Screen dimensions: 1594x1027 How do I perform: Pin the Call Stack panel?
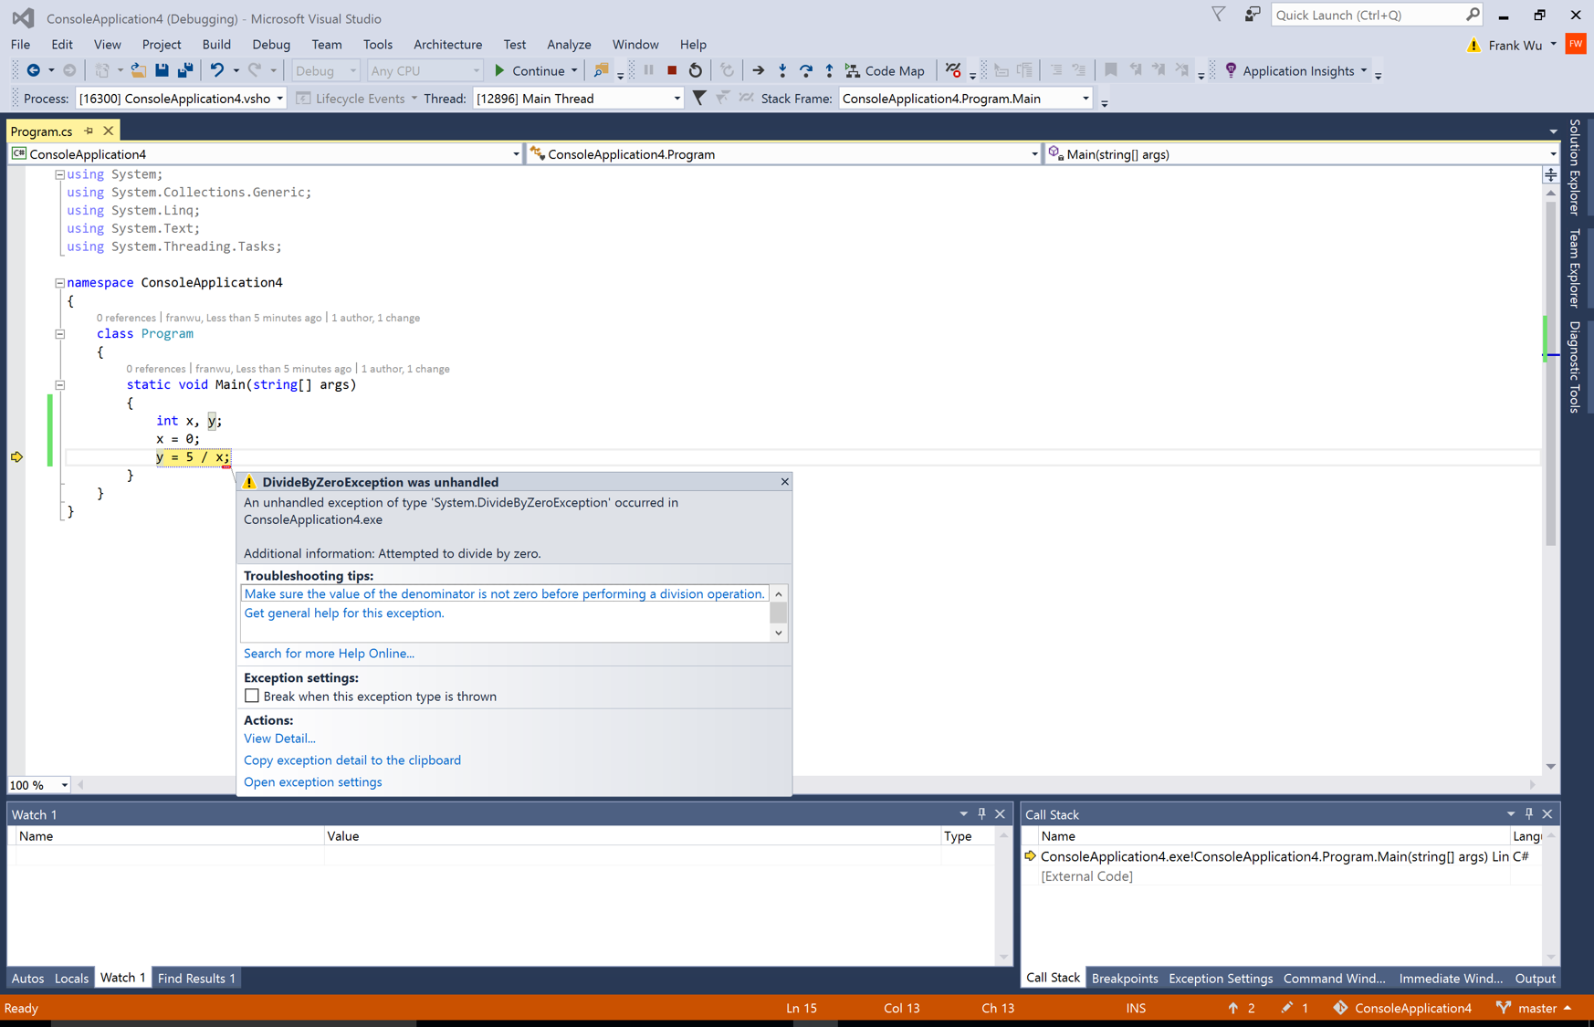[x=1529, y=813]
